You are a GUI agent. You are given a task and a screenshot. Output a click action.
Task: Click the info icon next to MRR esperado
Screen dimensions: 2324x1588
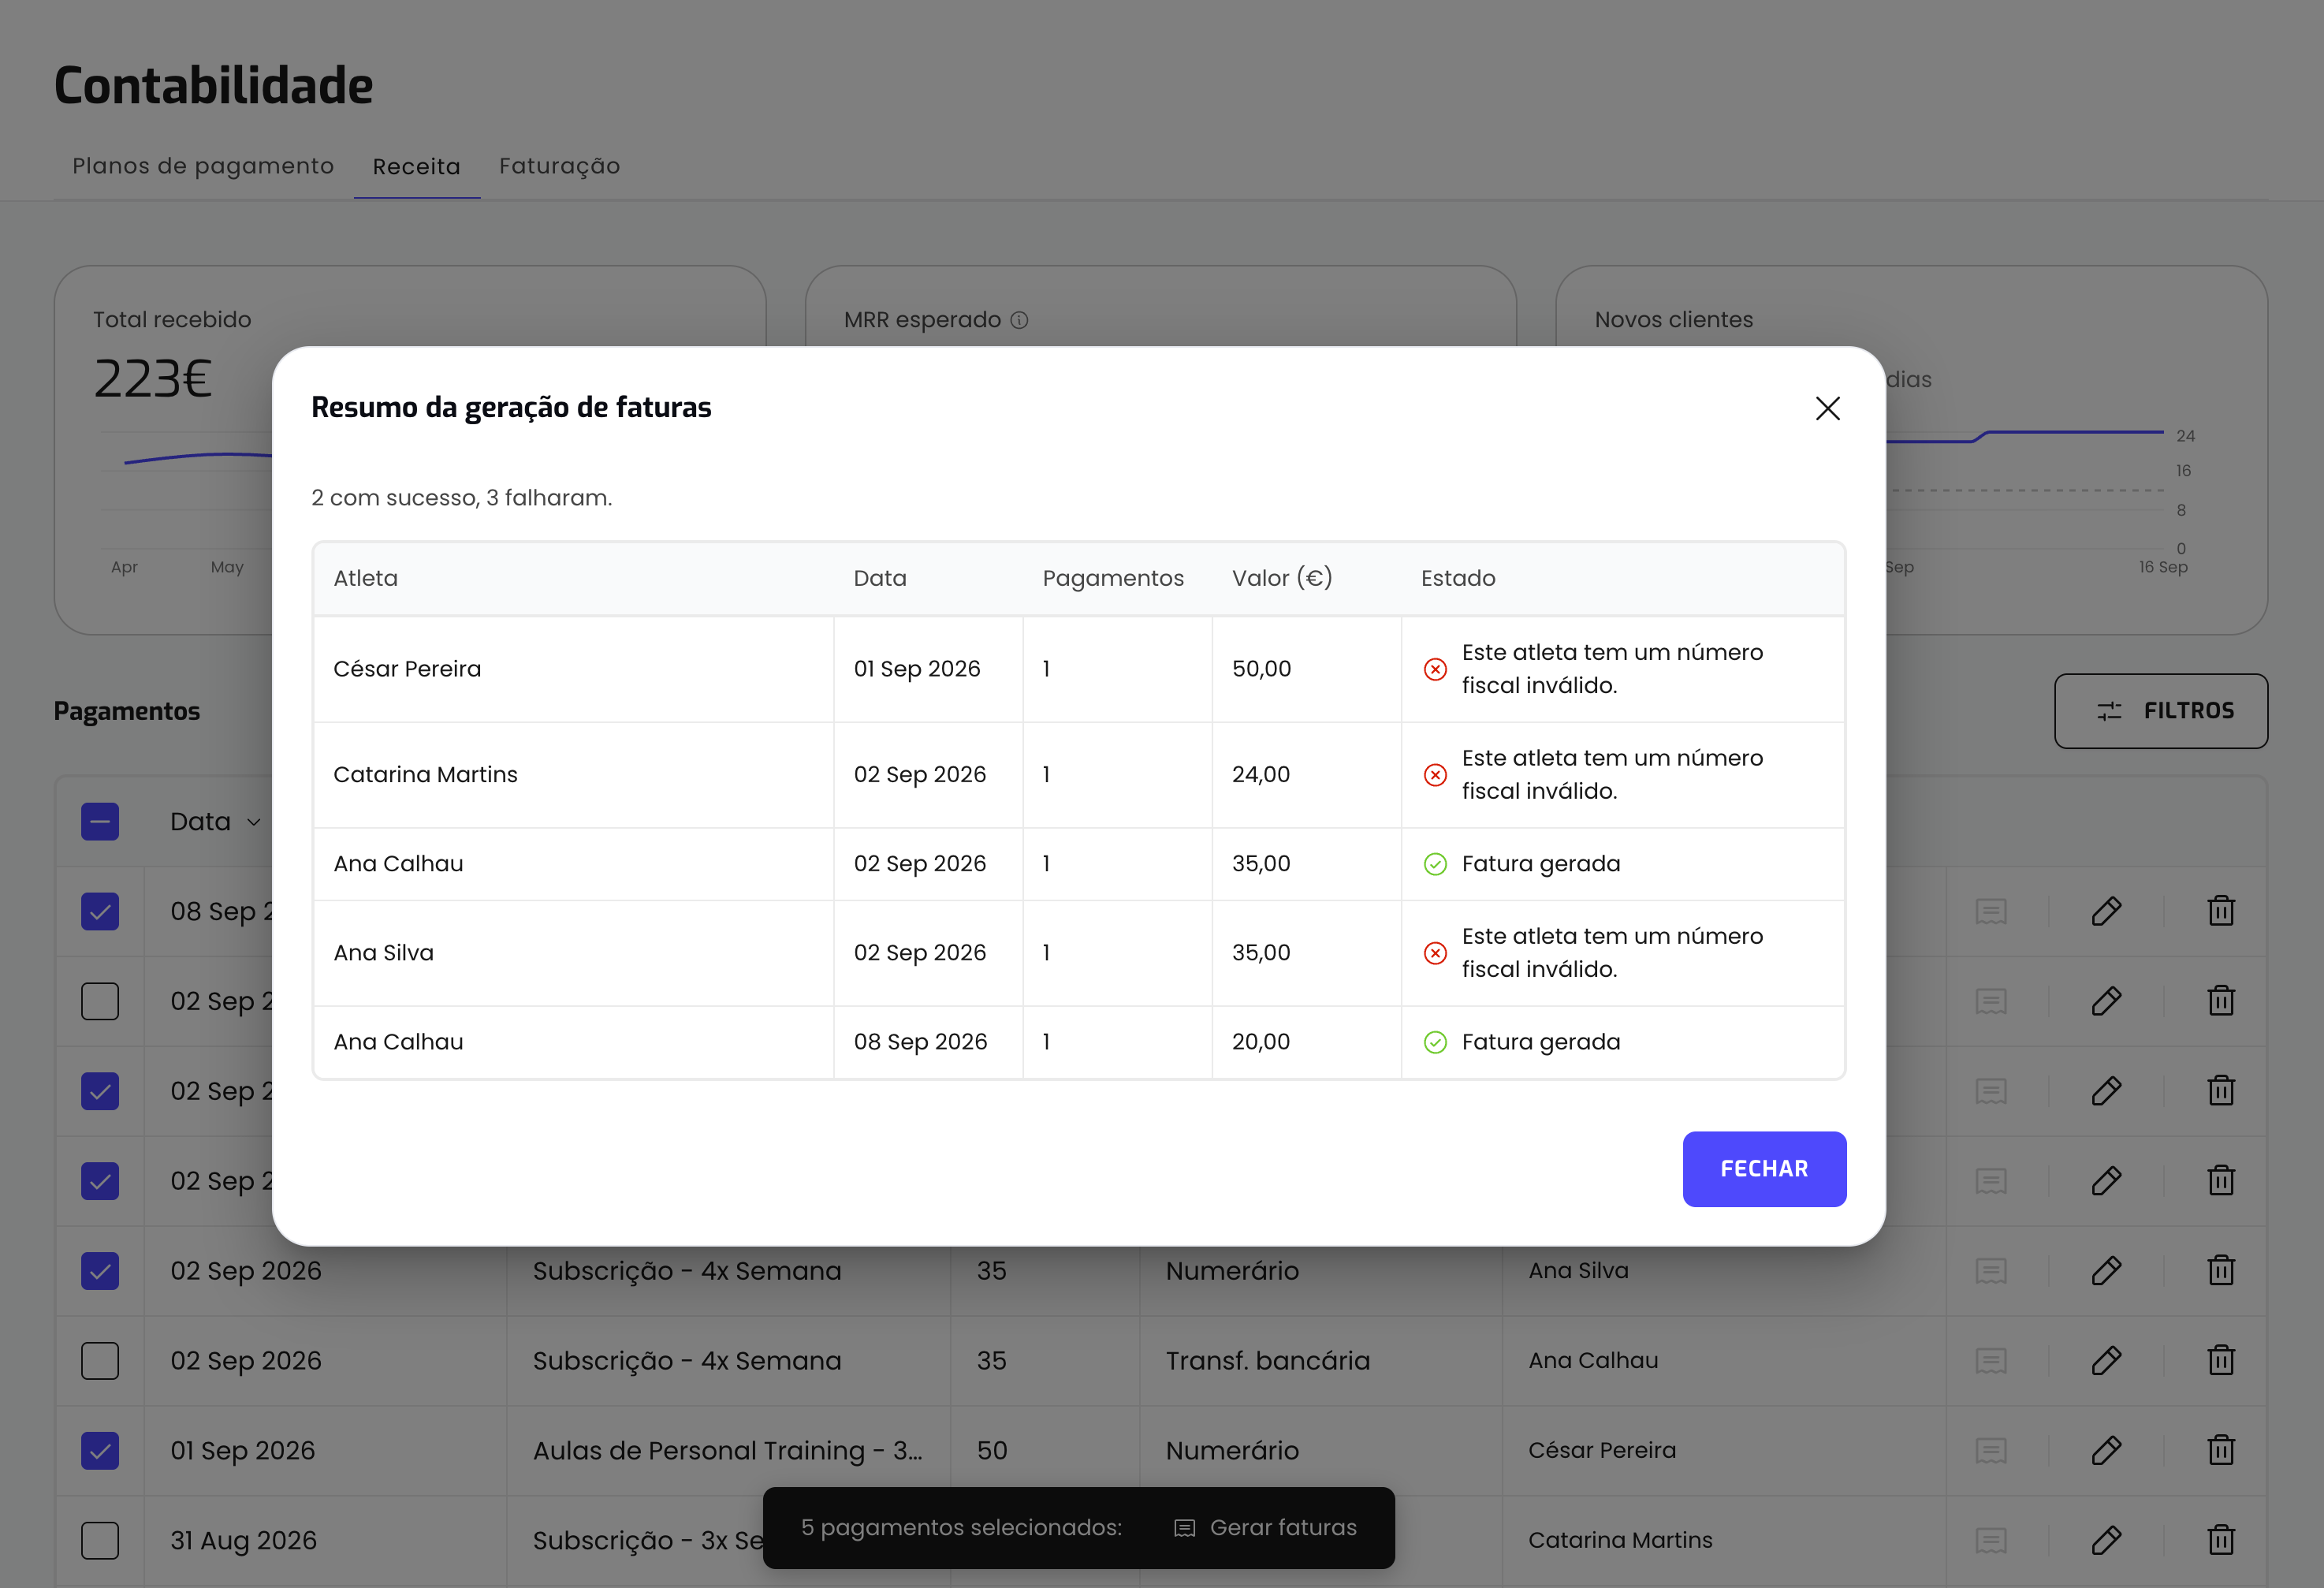pos(1019,320)
